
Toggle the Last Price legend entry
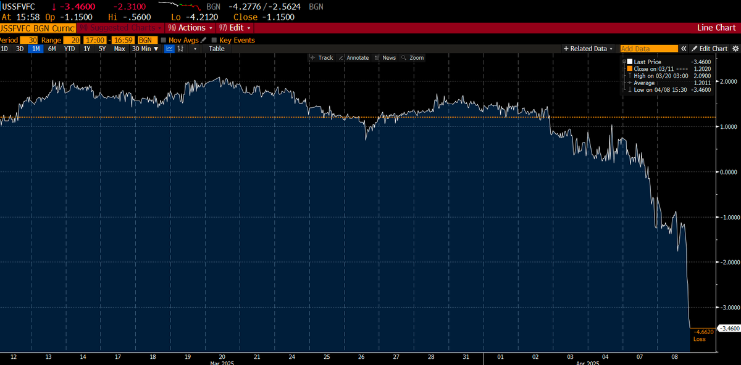(629, 61)
